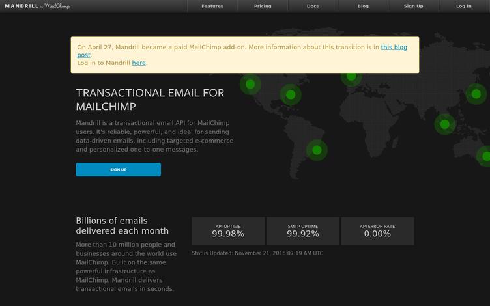Click the API UPTIME 99.98% stat box
Viewport: 490px width, 306px height.
[228, 231]
